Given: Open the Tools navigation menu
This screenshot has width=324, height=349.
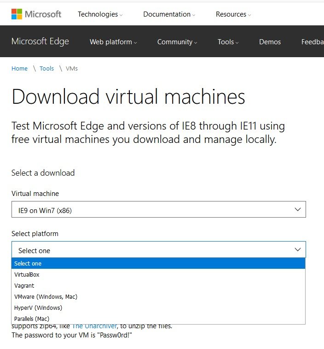Looking at the screenshot, I should pyautogui.click(x=228, y=42).
